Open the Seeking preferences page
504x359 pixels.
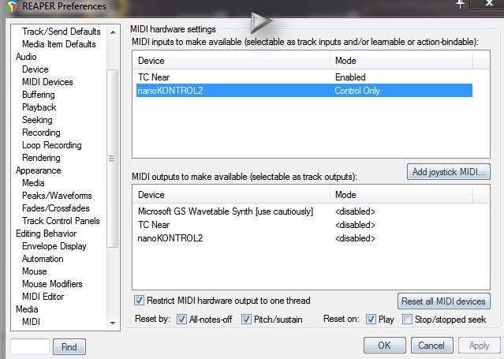click(x=37, y=120)
